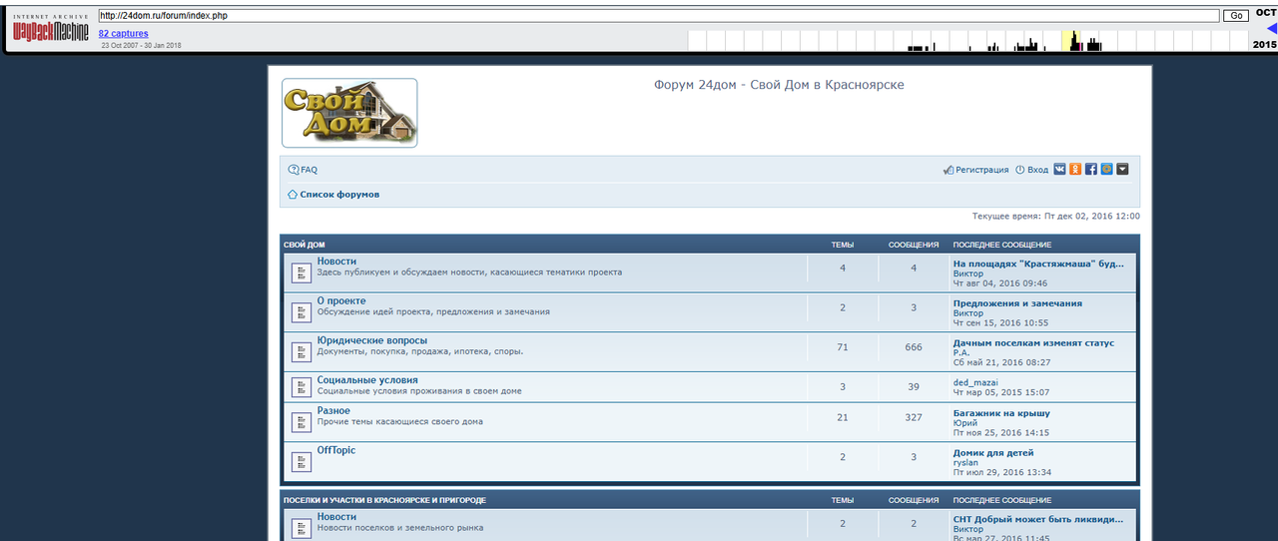Click the page title Форум 24дом
The image size is (1278, 541).
pyautogui.click(x=779, y=85)
